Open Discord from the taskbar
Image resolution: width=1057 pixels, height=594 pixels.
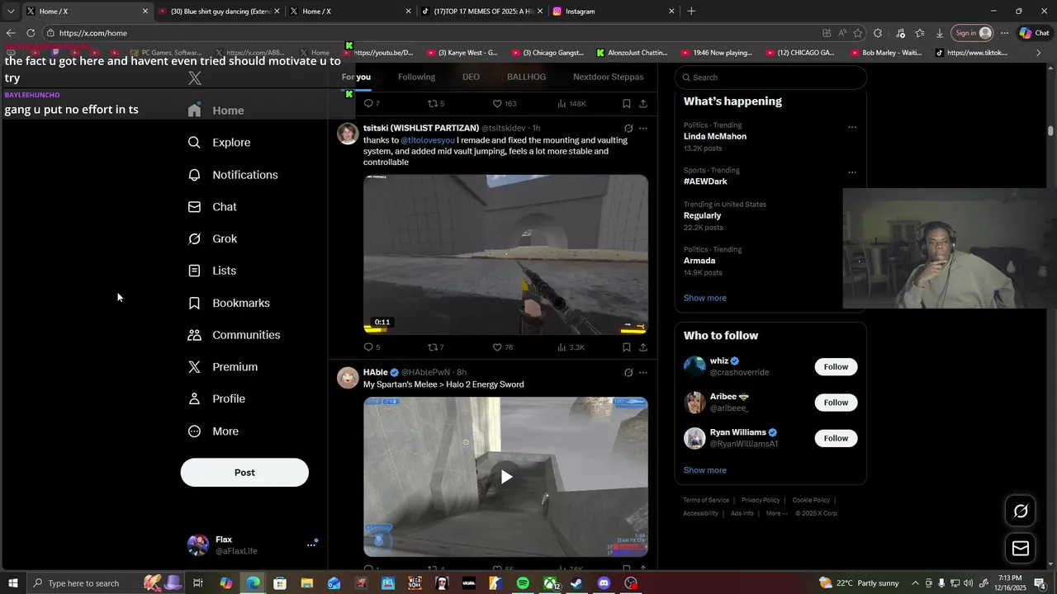[604, 583]
